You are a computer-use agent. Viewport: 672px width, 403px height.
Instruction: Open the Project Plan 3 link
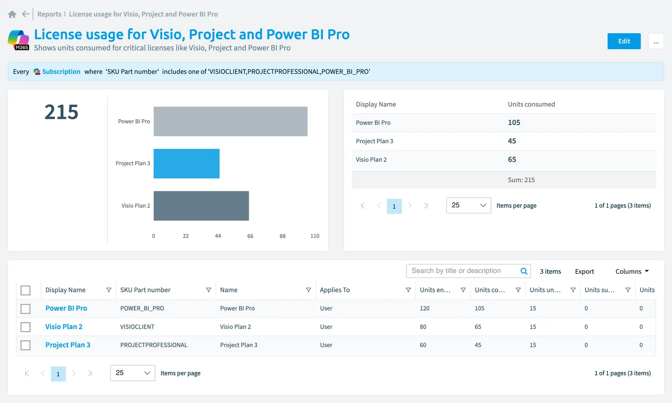(x=68, y=345)
